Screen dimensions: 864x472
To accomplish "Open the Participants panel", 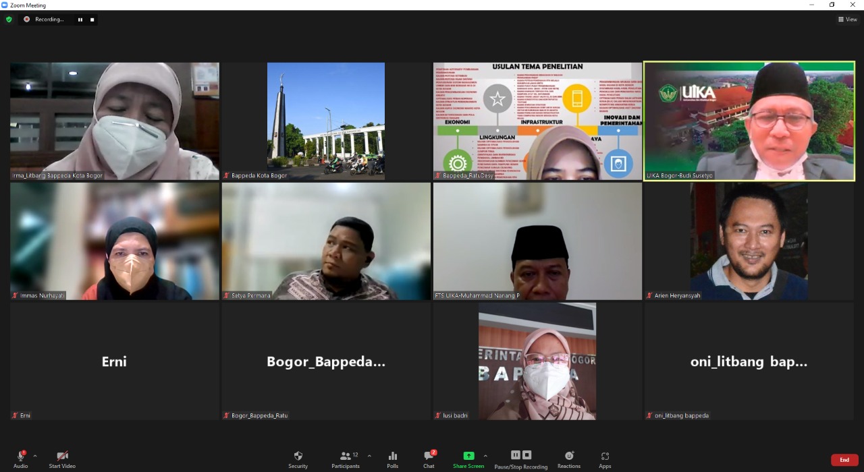I will [346, 459].
